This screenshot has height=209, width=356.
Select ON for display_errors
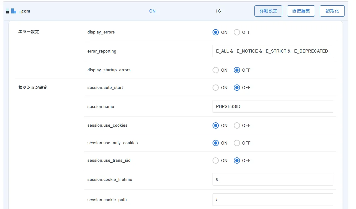tap(216, 32)
